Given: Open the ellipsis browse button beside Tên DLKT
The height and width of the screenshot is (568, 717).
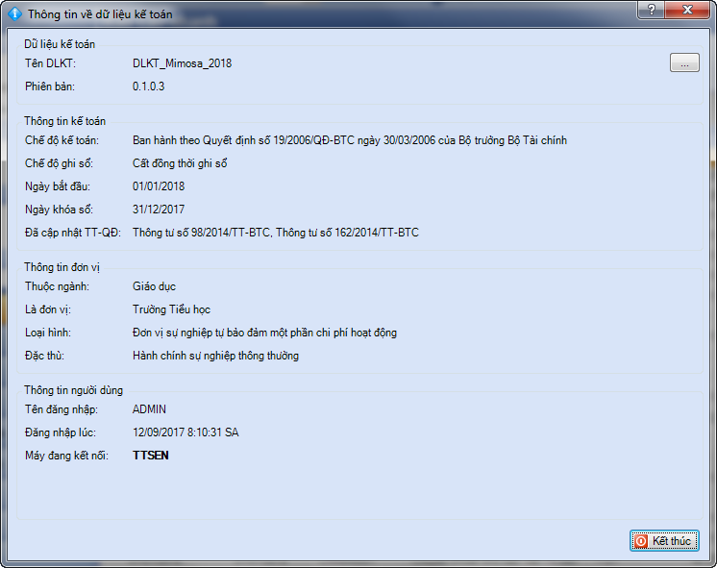Looking at the screenshot, I should pos(683,63).
